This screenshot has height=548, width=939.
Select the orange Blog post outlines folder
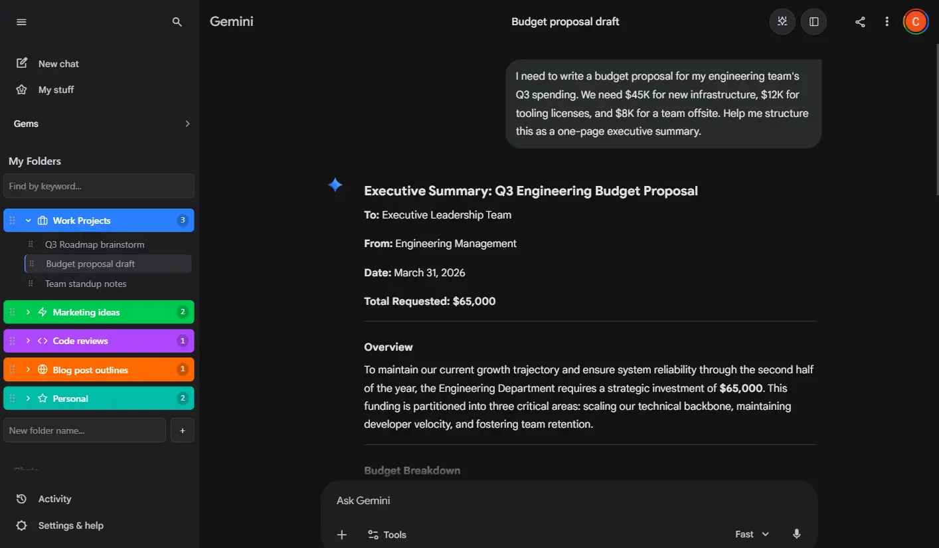pos(90,370)
